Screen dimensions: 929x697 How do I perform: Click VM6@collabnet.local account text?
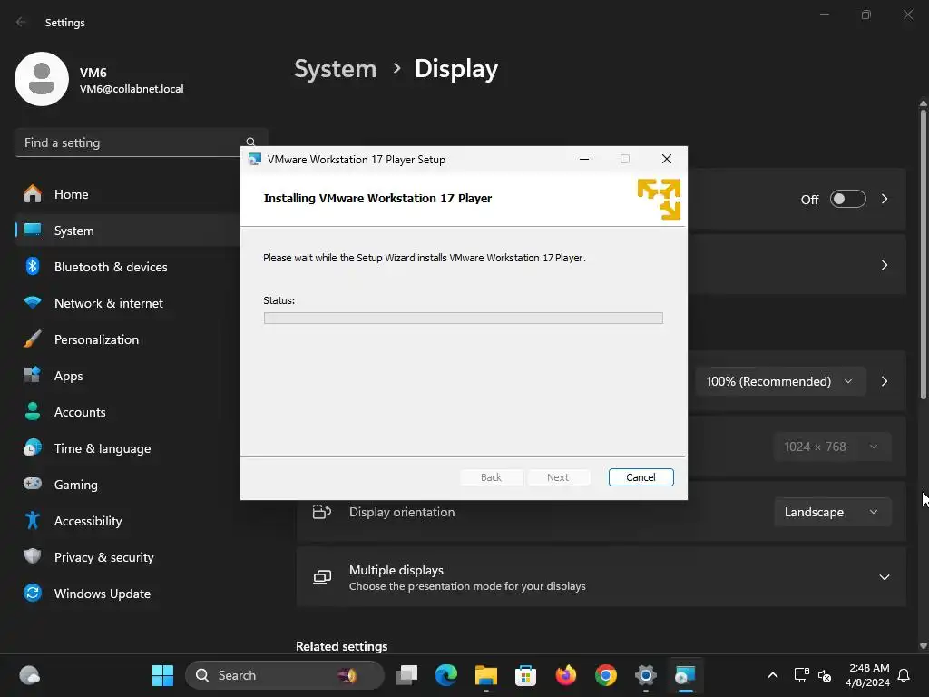[x=132, y=89]
